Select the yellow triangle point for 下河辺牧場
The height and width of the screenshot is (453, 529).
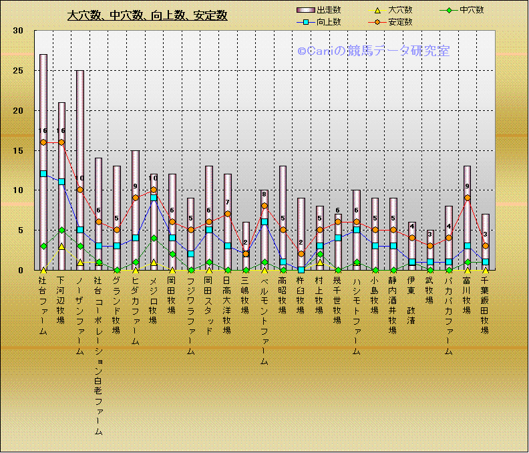[x=61, y=247]
